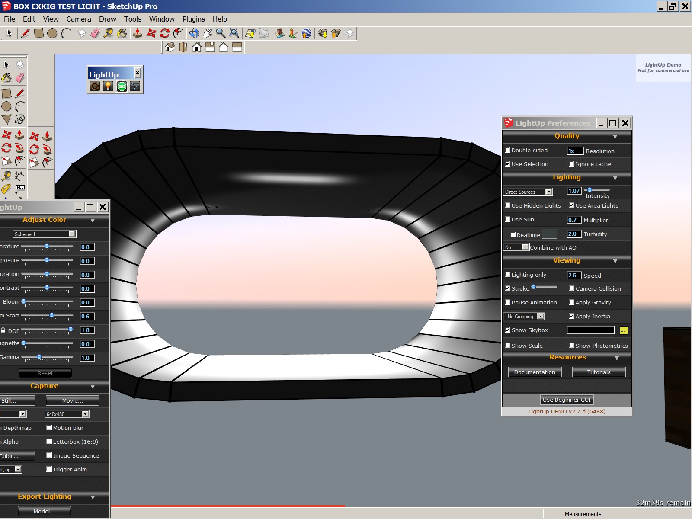This screenshot has height=519, width=692.
Task: Select the Pan hand tool
Action: (x=207, y=33)
